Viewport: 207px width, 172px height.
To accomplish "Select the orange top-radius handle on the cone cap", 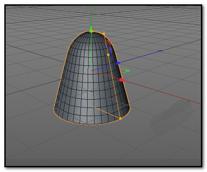I will click(x=104, y=34).
